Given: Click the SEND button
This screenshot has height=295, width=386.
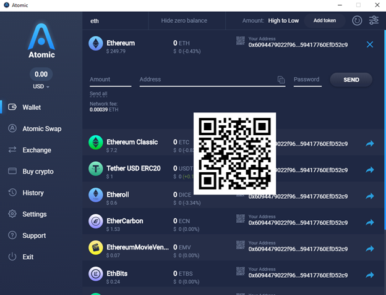Looking at the screenshot, I should pyautogui.click(x=351, y=80).
